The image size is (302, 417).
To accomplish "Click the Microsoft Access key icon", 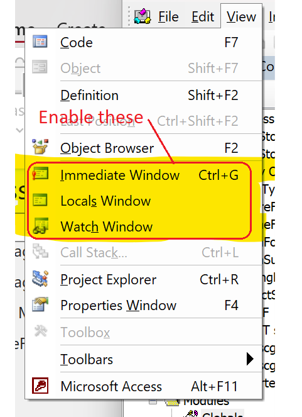I will [40, 386].
